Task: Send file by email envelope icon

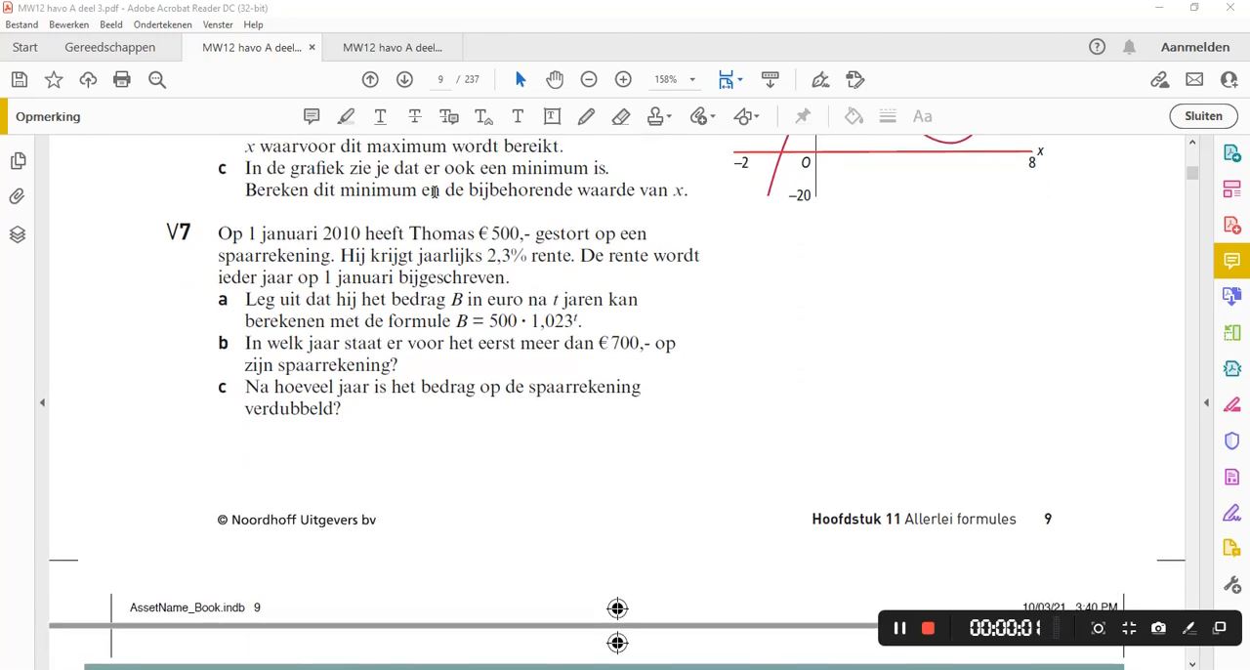Action: (1194, 80)
